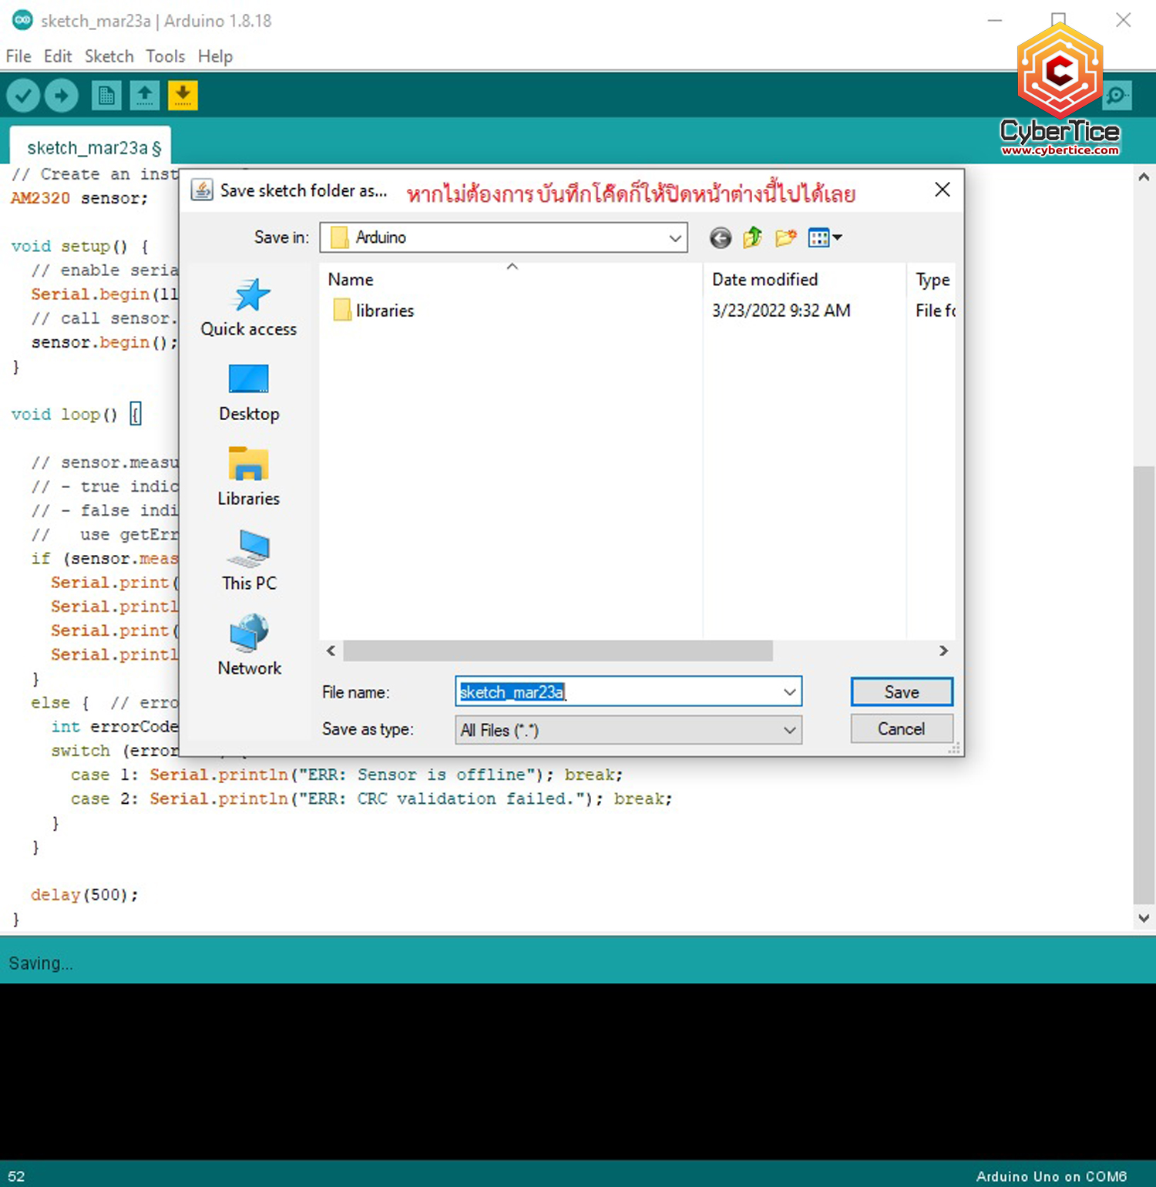1156x1187 pixels.
Task: Cancel the save dialog
Action: pyautogui.click(x=901, y=728)
